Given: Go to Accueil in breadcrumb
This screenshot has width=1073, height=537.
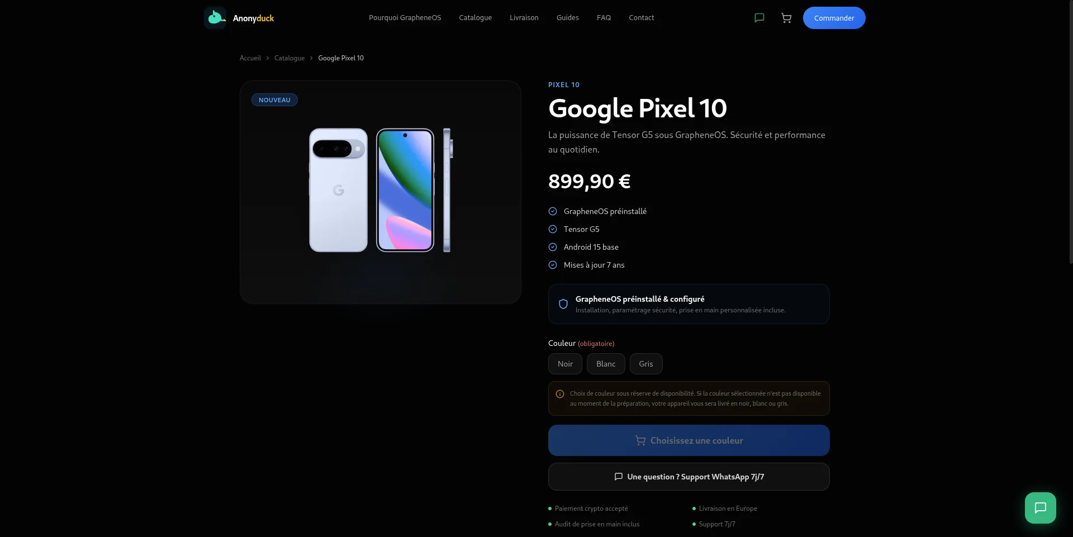Looking at the screenshot, I should pyautogui.click(x=250, y=58).
